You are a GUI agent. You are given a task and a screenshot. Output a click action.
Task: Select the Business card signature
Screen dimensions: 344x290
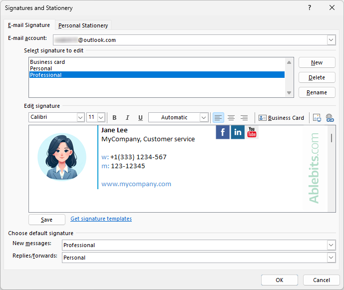[47, 62]
